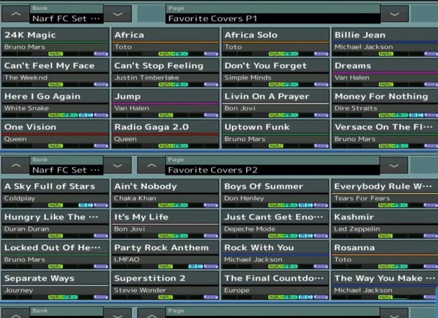Open the Favorite Covers P2 page field

(x=273, y=166)
